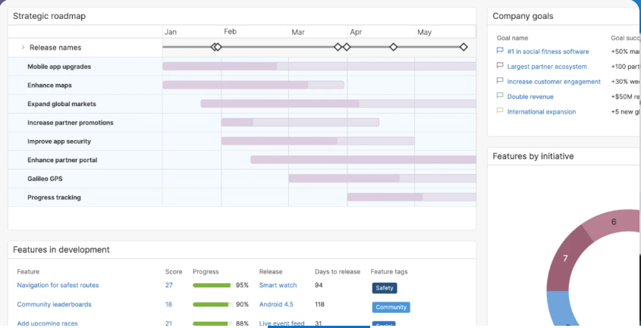Screen dimensions: 641x328
Task: Click the Goal name column header
Action: pyautogui.click(x=512, y=38)
